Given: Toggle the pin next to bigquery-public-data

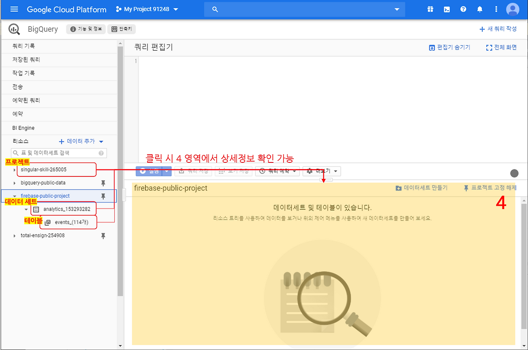Looking at the screenshot, I should [x=103, y=183].
